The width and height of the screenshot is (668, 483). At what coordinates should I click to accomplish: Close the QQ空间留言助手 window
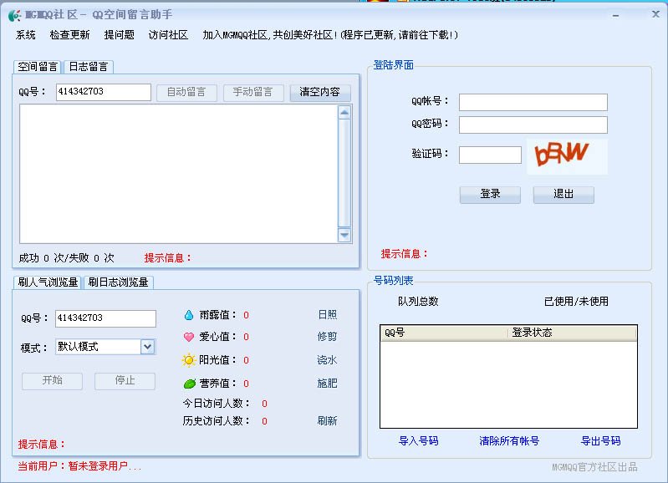[655, 14]
